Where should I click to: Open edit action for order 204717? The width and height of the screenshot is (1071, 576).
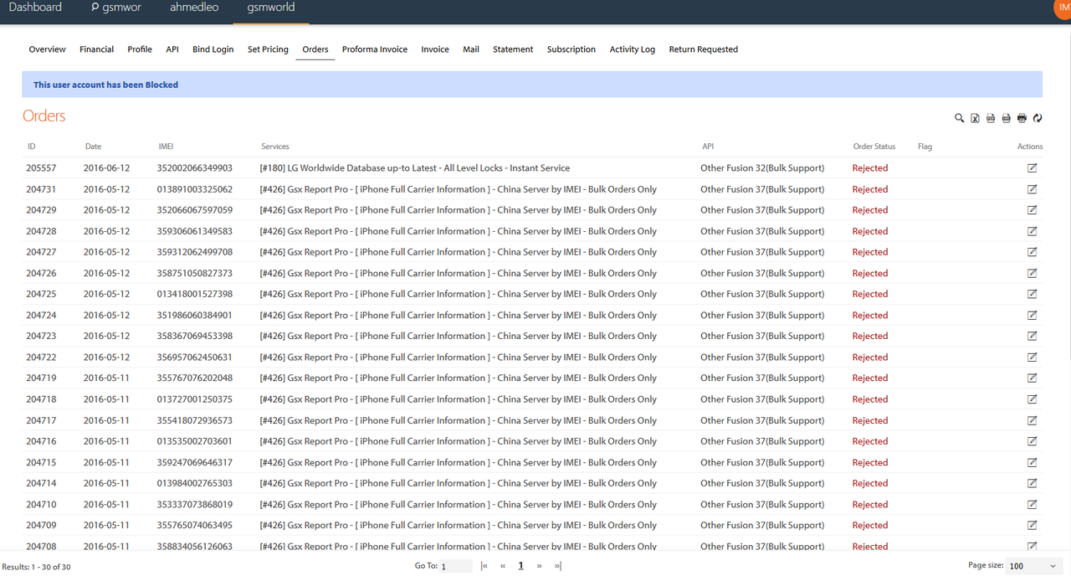pos(1032,420)
